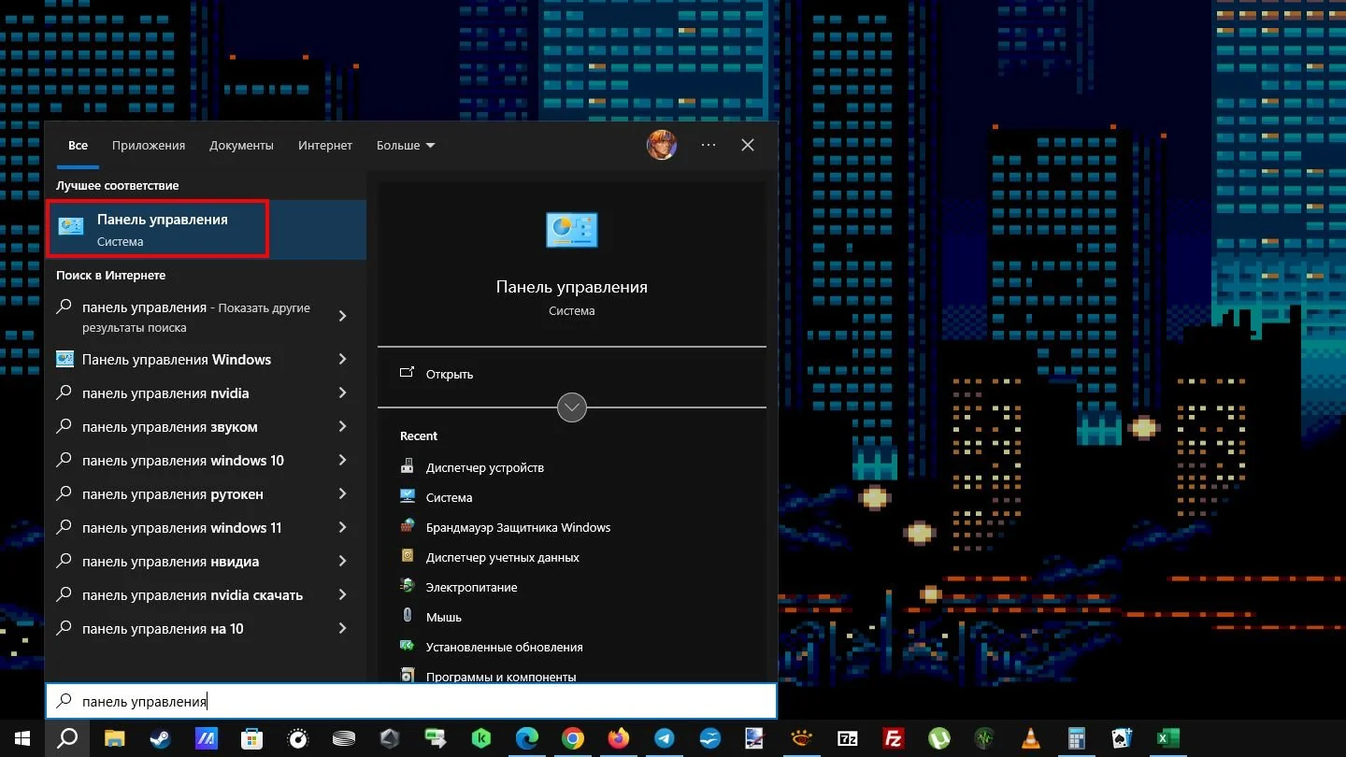Image resolution: width=1346 pixels, height=757 pixels.
Task: Expand arrow for 'панель управления на 10'
Action: (x=342, y=629)
